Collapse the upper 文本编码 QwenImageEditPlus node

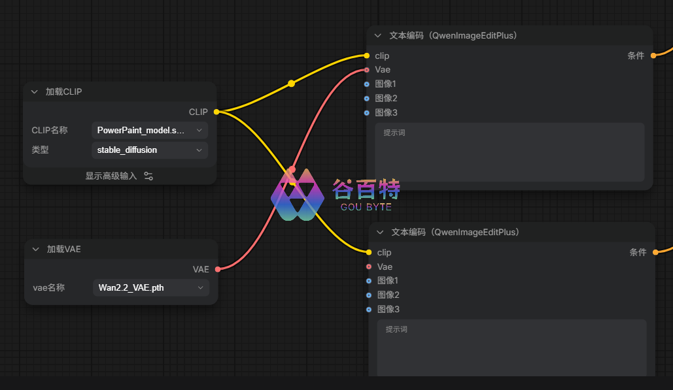[x=378, y=35]
